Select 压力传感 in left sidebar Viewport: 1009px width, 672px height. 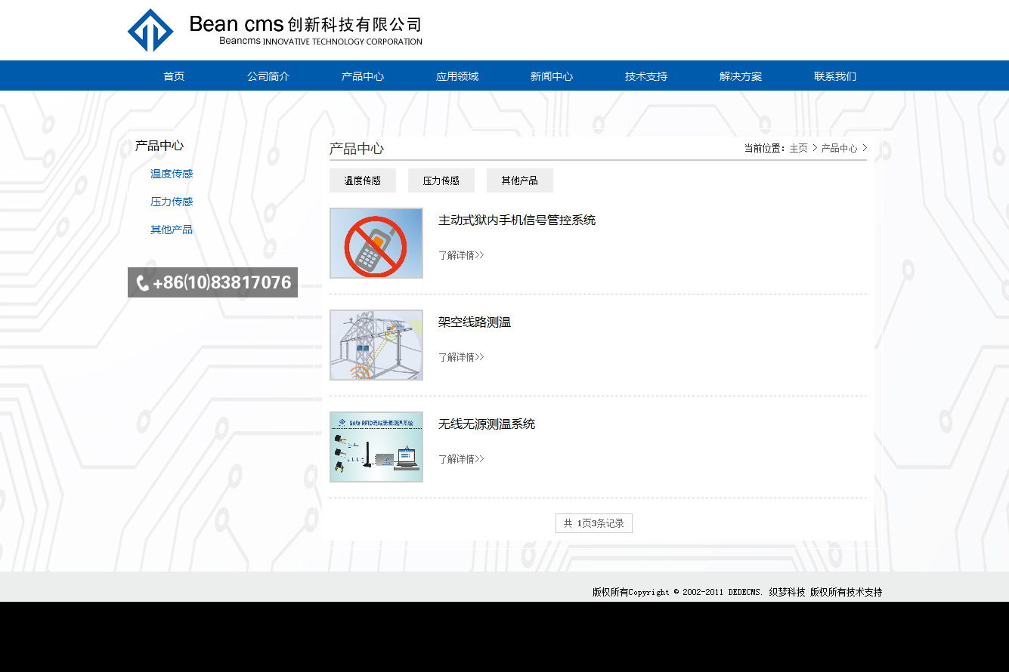[x=172, y=202]
